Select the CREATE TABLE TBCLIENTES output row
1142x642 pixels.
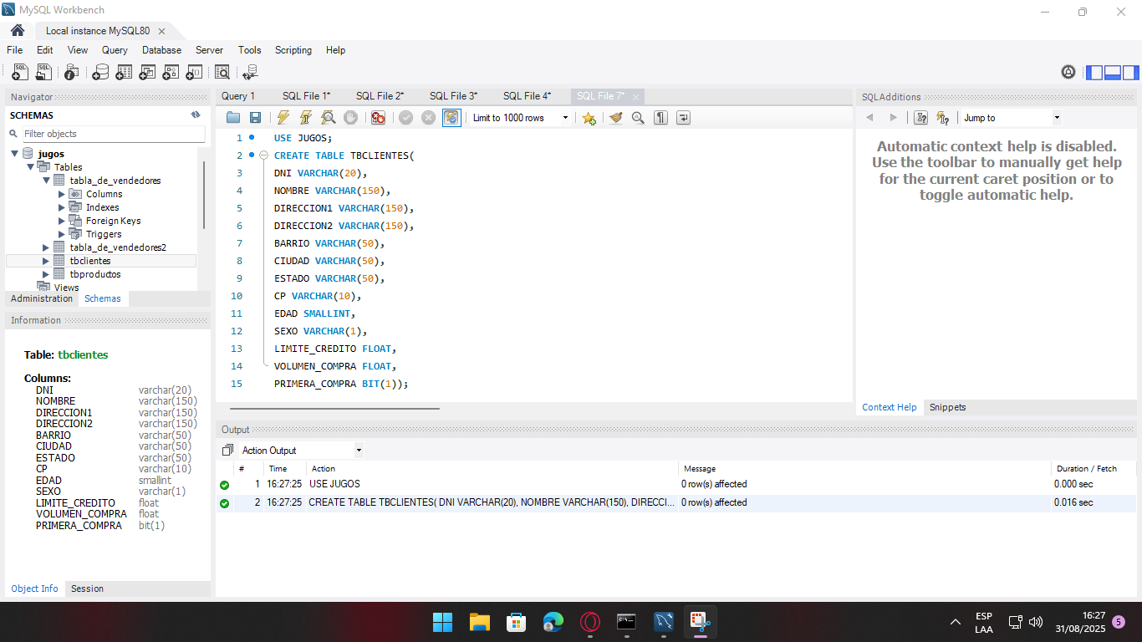tap(676, 502)
